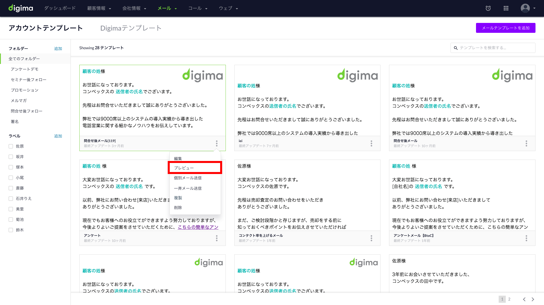
Task: Go to previous page arrow
Action: [x=524, y=299]
